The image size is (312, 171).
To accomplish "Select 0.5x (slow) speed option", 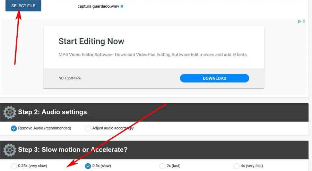I will [x=88, y=166].
